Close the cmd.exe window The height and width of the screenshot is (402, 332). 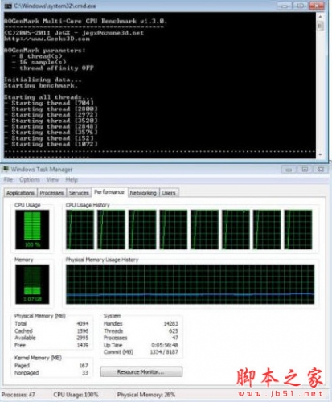click(317, 6)
